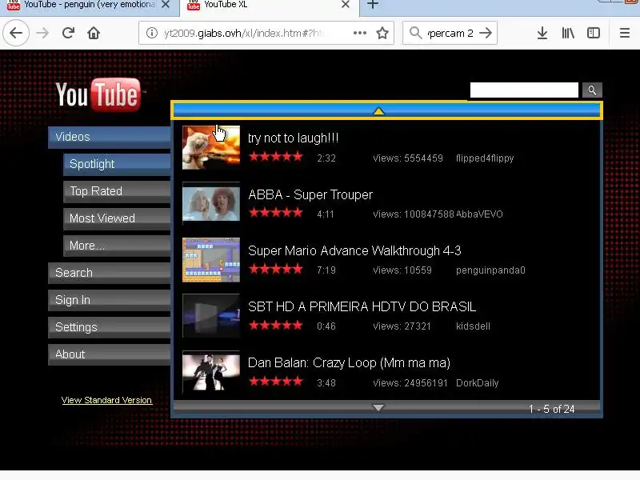640x480 pixels.
Task: Page down with the gray down-arrow bar
Action: (x=386, y=407)
